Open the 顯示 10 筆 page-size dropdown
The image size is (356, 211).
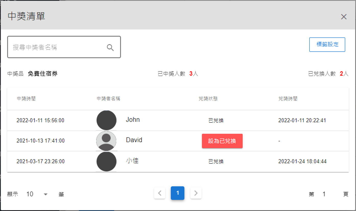click(30, 194)
